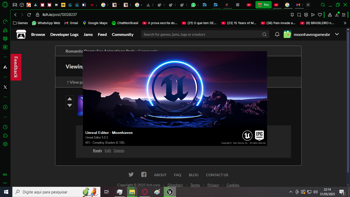Click the pin icon in address bar
Viewport: 350px width, 197px height.
pyautogui.click(x=292, y=15)
